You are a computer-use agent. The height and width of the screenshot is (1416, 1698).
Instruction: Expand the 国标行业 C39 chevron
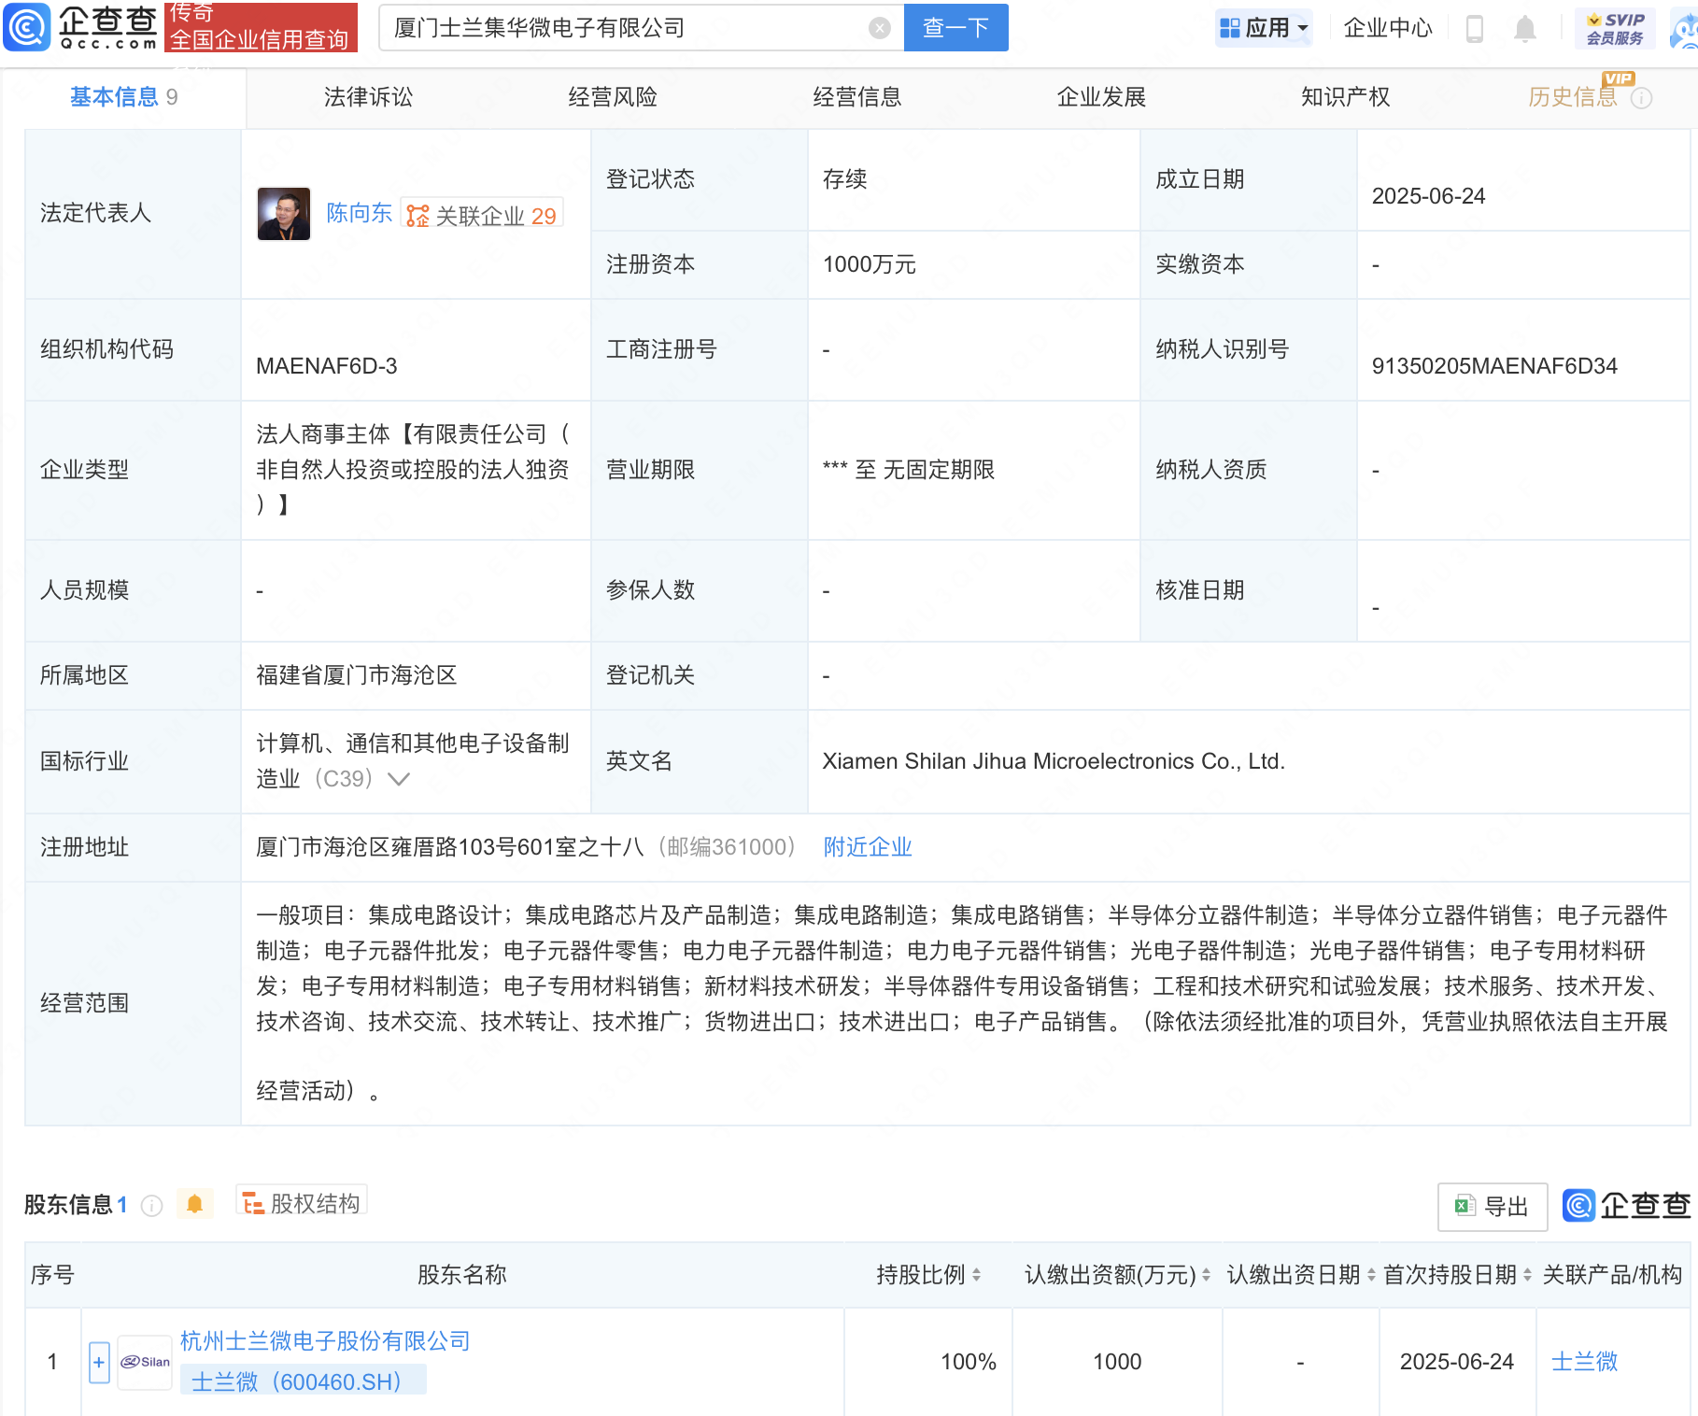click(x=399, y=779)
